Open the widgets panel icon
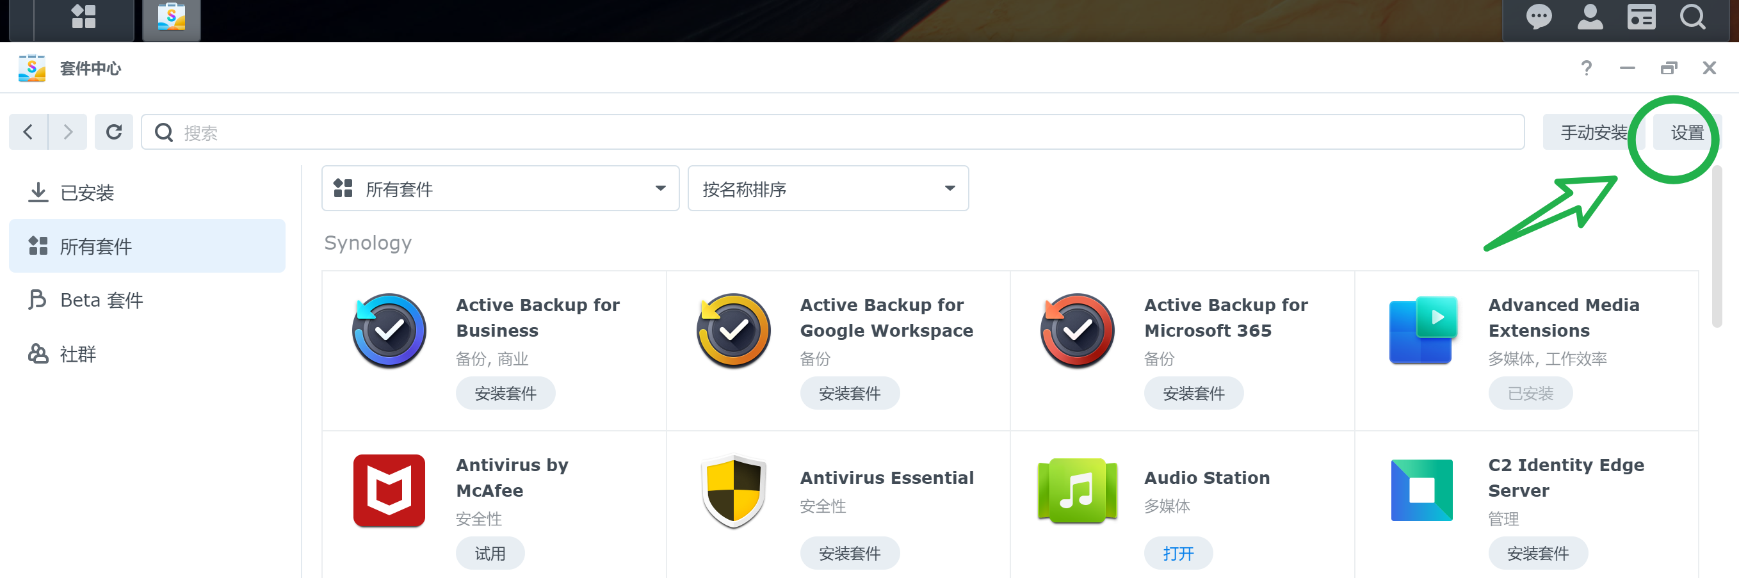This screenshot has height=578, width=1739. (1640, 17)
